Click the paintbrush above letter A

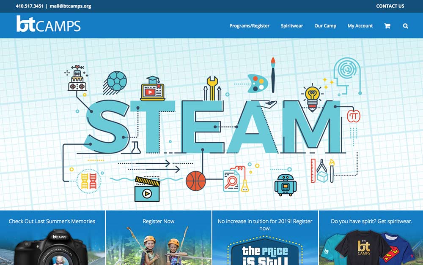coord(273,75)
